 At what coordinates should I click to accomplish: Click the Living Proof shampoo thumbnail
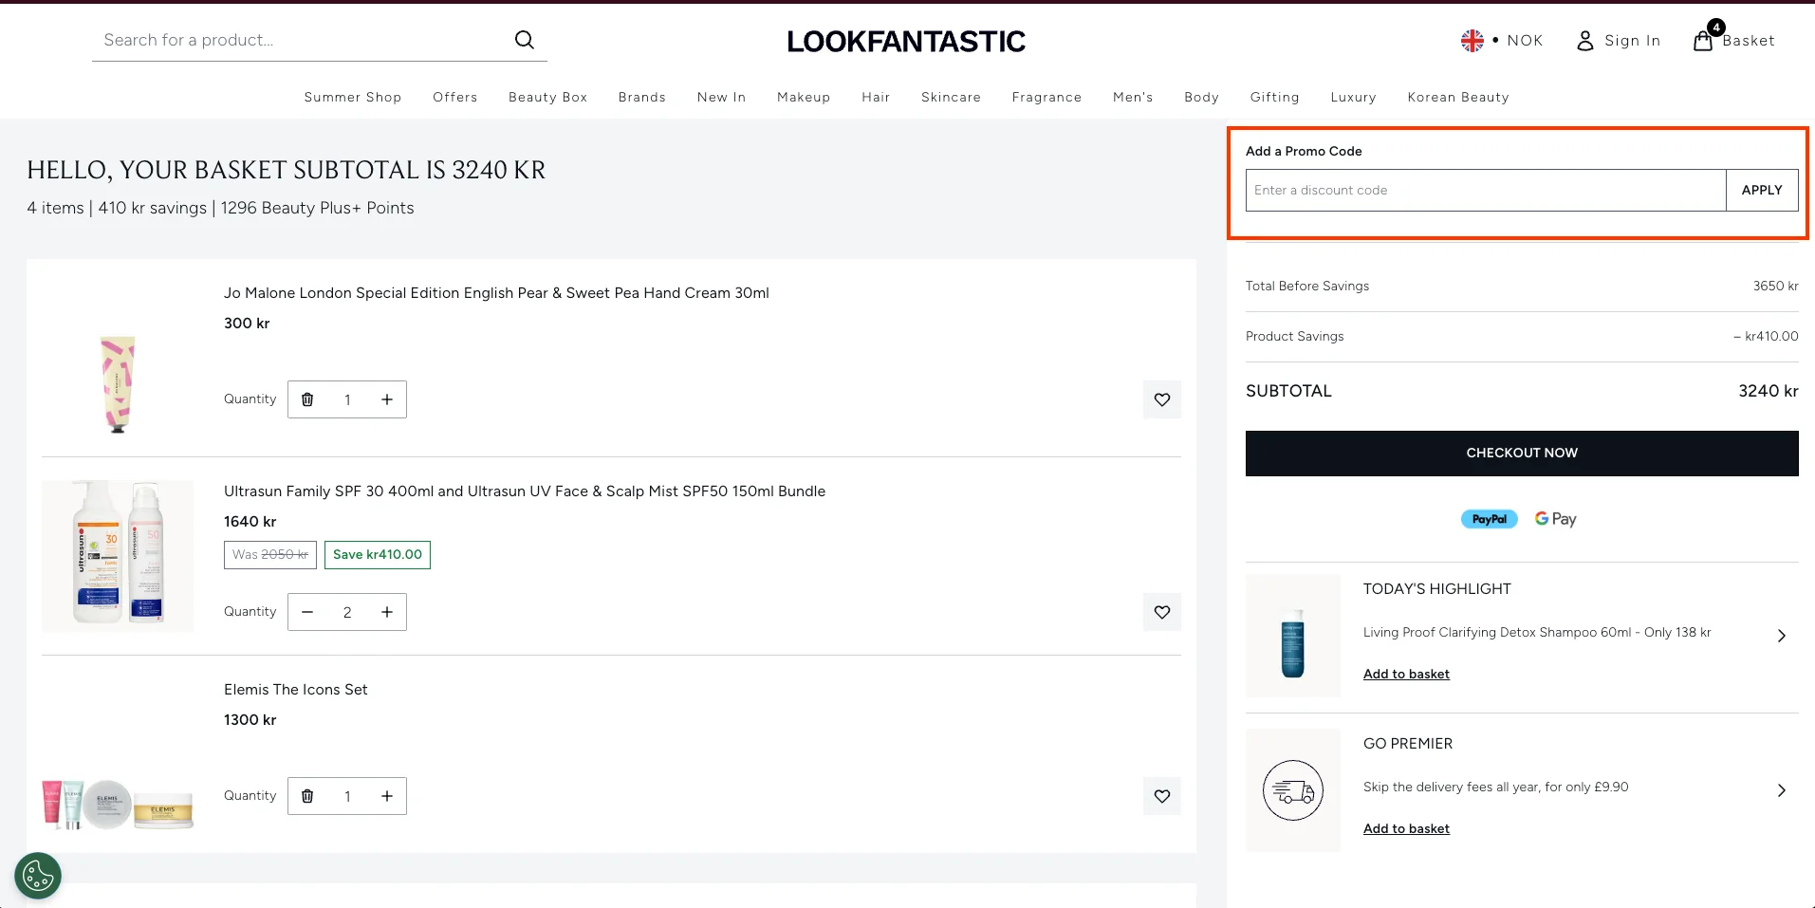pos(1293,636)
